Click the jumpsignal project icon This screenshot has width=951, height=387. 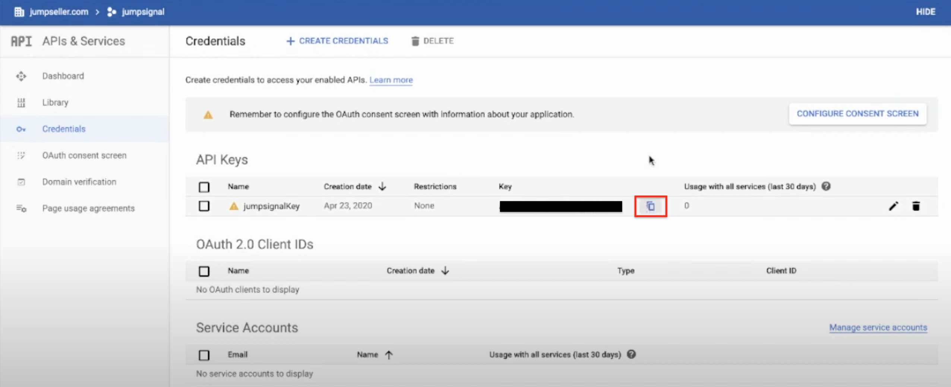coord(111,12)
